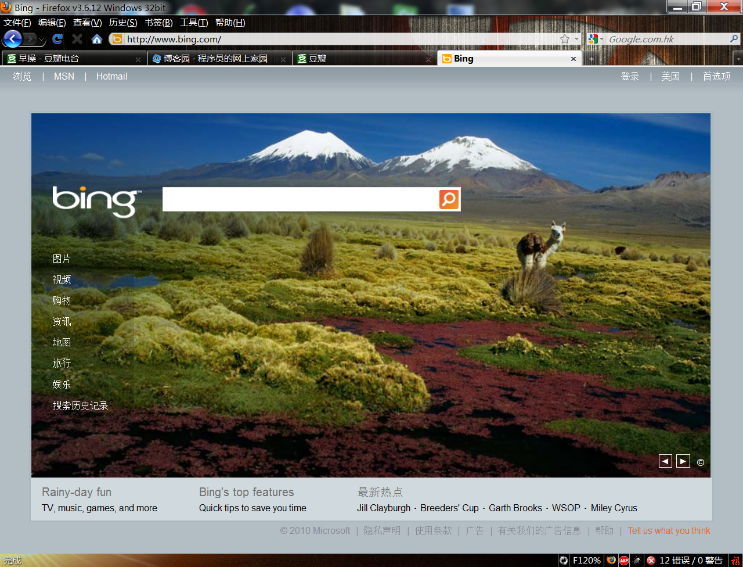Open the Google search engine selector dropdown
743x567 pixels.
click(x=596, y=39)
